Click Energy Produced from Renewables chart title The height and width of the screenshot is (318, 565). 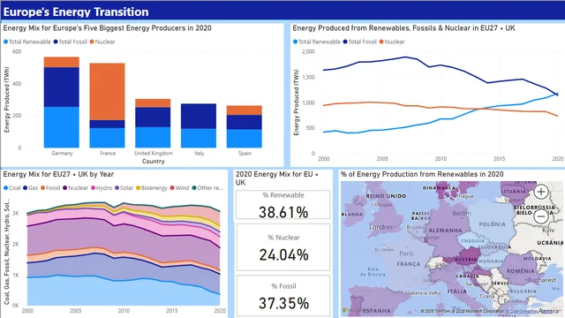click(x=403, y=28)
